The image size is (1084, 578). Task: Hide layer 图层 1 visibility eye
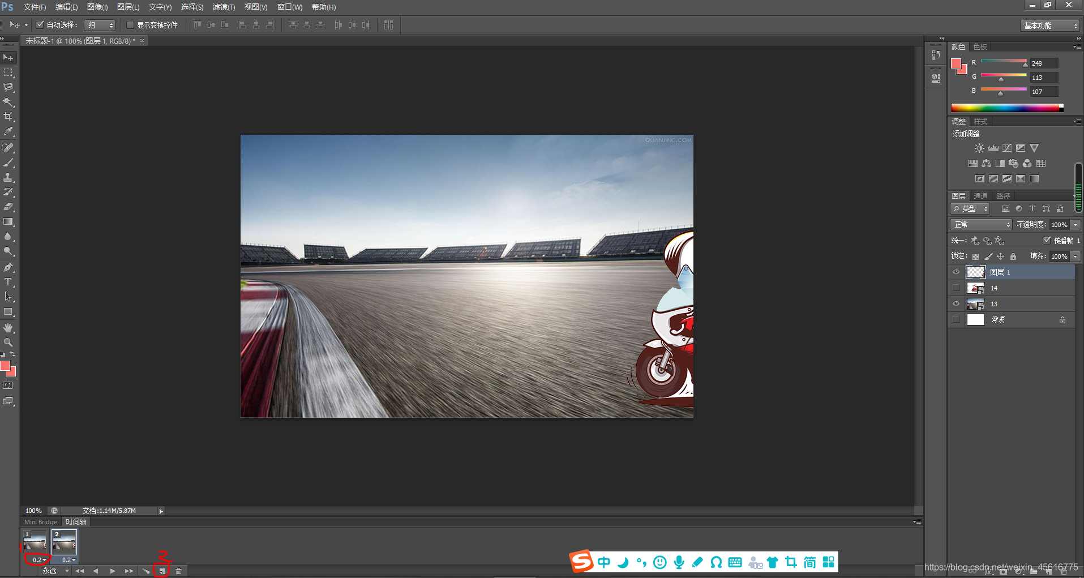[x=956, y=272]
